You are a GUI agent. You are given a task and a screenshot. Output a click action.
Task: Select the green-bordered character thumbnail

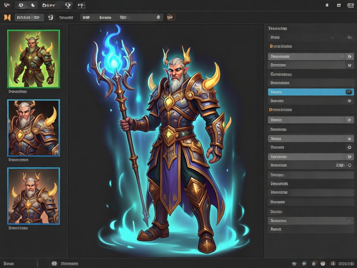point(33,59)
